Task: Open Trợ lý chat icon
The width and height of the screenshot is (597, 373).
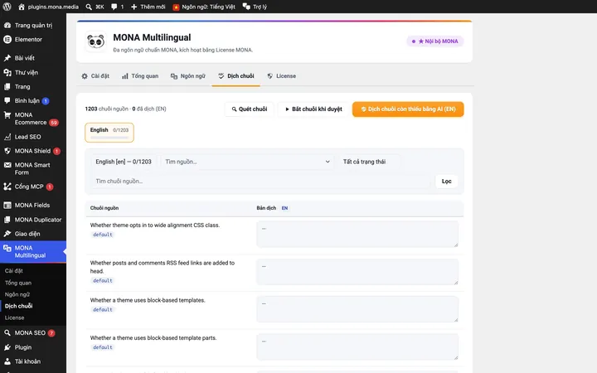Action: coord(246,7)
